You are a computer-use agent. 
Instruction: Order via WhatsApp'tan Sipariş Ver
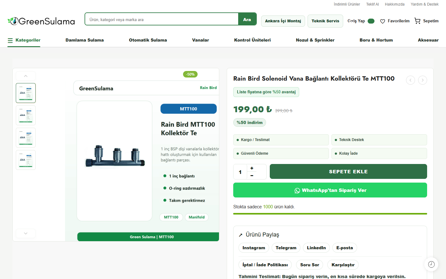330,190
